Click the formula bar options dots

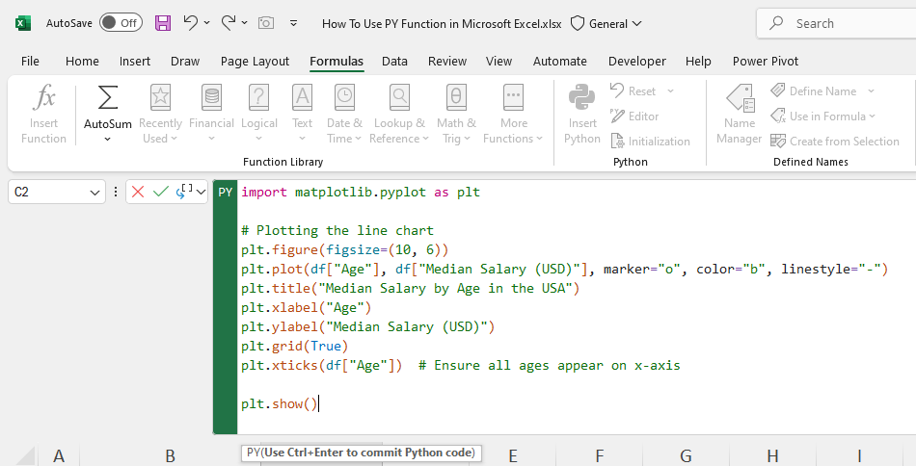pos(116,192)
